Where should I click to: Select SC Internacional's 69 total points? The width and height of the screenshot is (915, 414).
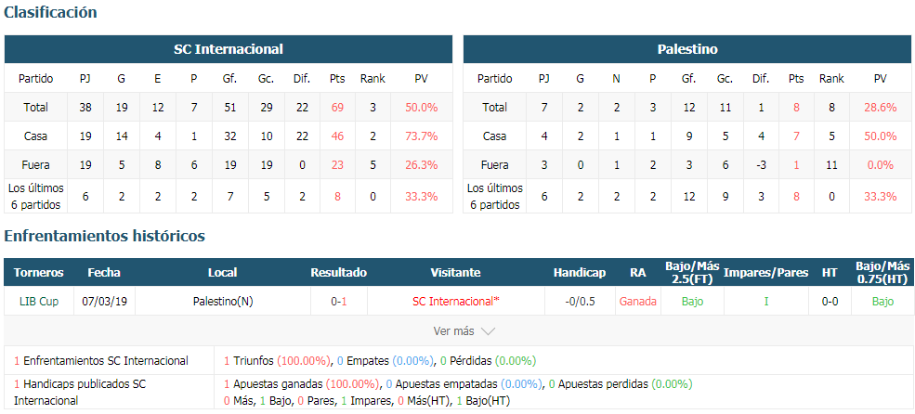336,108
